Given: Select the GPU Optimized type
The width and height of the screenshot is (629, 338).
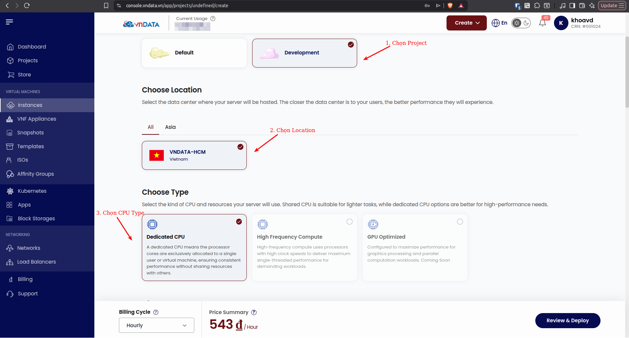Looking at the screenshot, I should [415, 248].
